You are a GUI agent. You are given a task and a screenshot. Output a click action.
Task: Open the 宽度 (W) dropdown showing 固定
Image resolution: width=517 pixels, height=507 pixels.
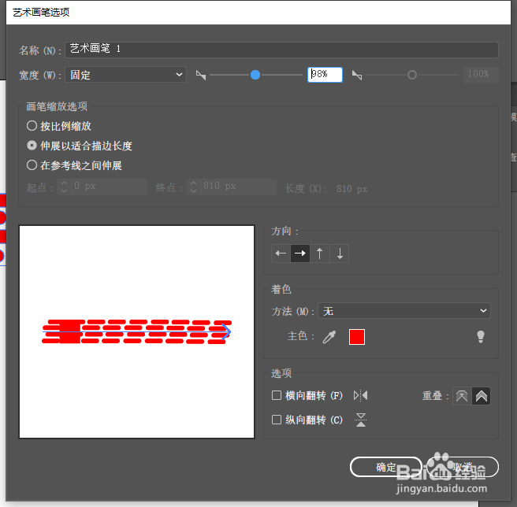tap(125, 75)
